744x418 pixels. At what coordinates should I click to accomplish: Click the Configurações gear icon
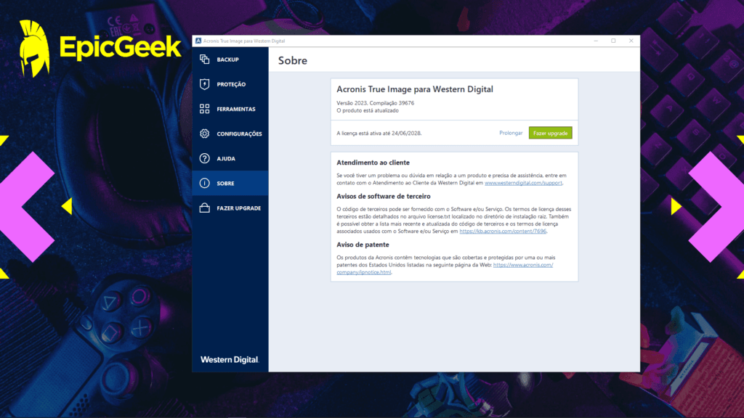(x=204, y=134)
